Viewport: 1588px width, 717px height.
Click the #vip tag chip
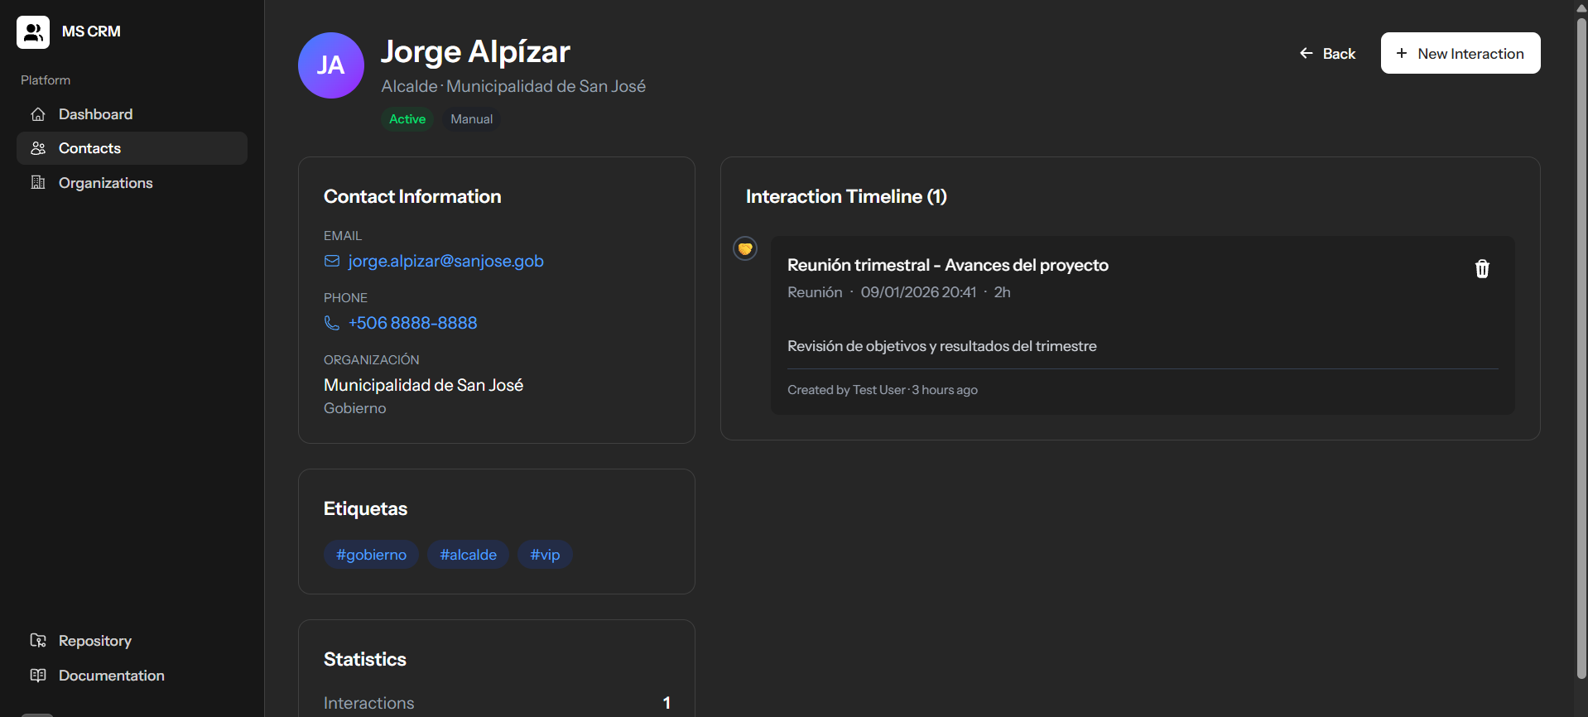click(545, 555)
